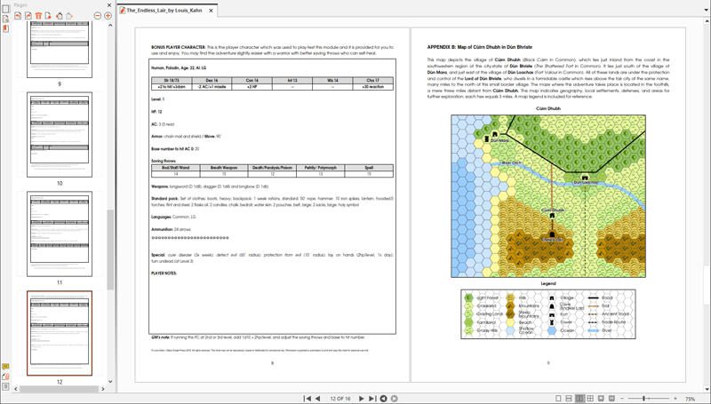The image size is (711, 404).
Task: Open the Attachments paperclip panel
Action: (x=5, y=376)
